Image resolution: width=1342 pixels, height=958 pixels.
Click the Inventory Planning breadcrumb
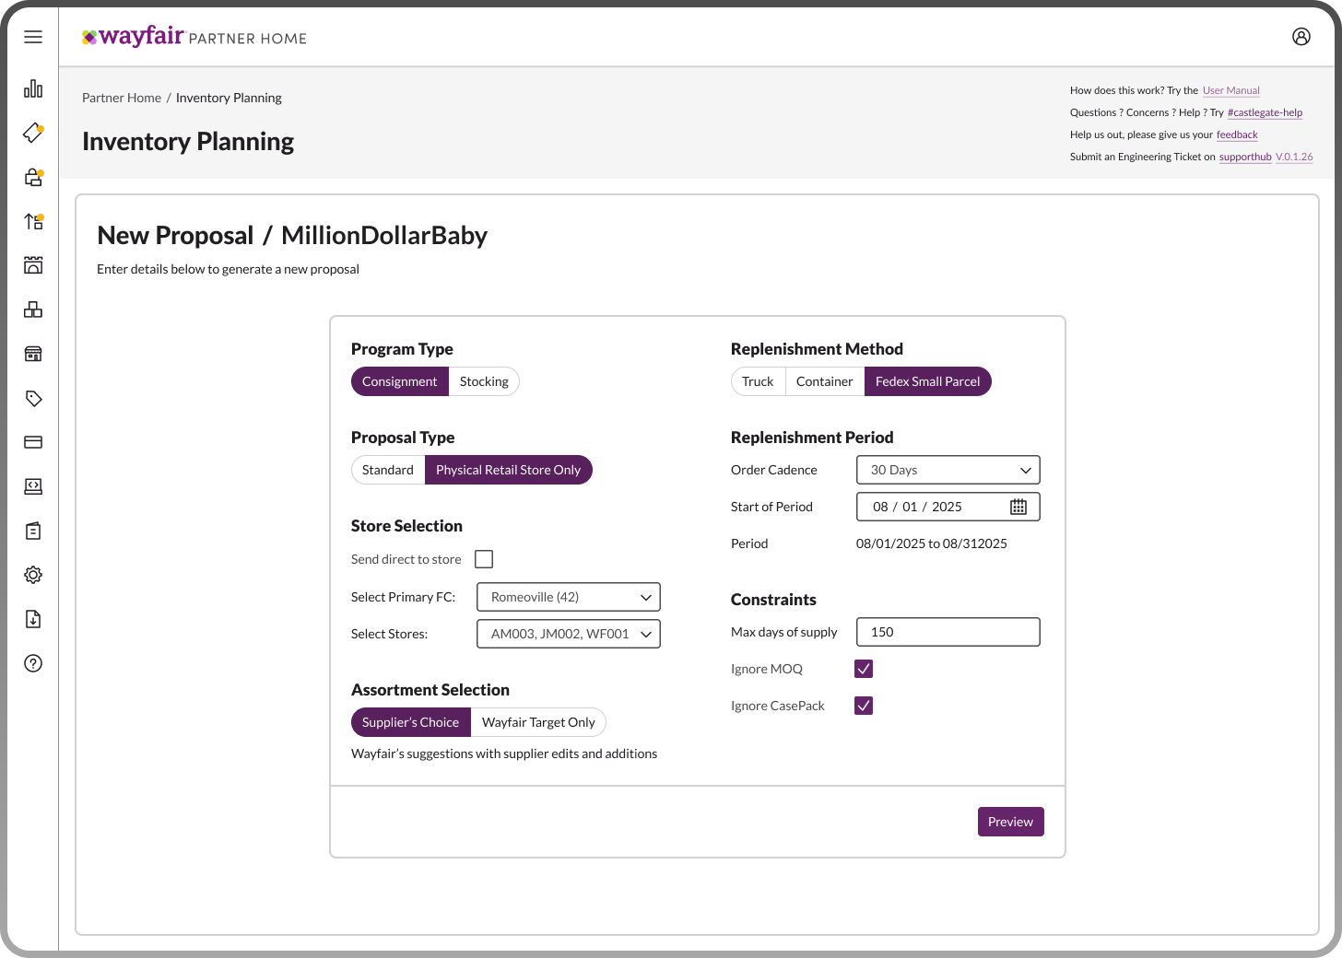point(229,98)
